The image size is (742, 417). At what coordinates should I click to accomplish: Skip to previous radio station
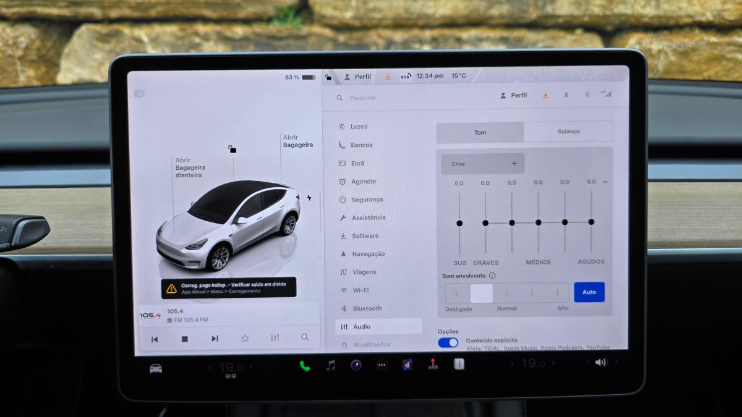point(155,339)
